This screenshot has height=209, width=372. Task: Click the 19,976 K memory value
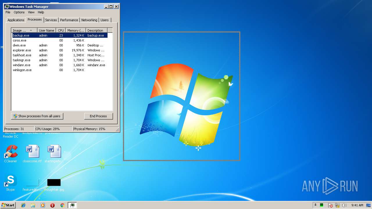(78, 50)
